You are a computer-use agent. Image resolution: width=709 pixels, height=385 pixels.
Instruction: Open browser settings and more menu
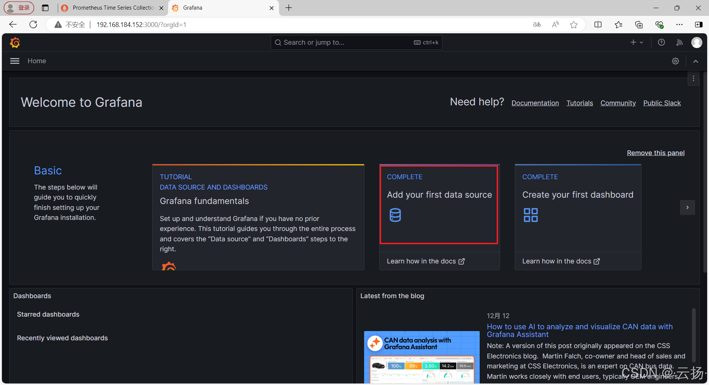pos(679,25)
